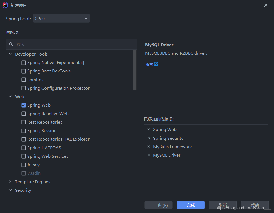The height and width of the screenshot is (213, 274).
Task: Select the Template Engines category label
Action: tap(32, 182)
